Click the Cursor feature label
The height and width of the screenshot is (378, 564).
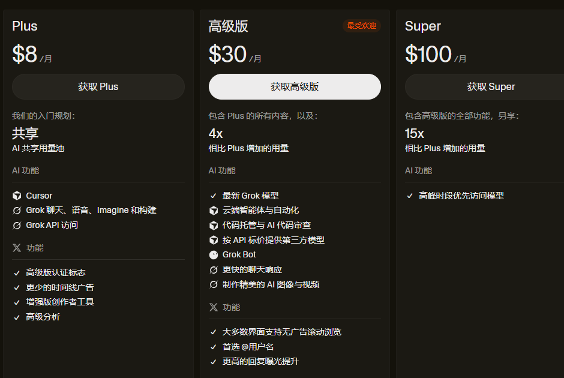point(39,196)
